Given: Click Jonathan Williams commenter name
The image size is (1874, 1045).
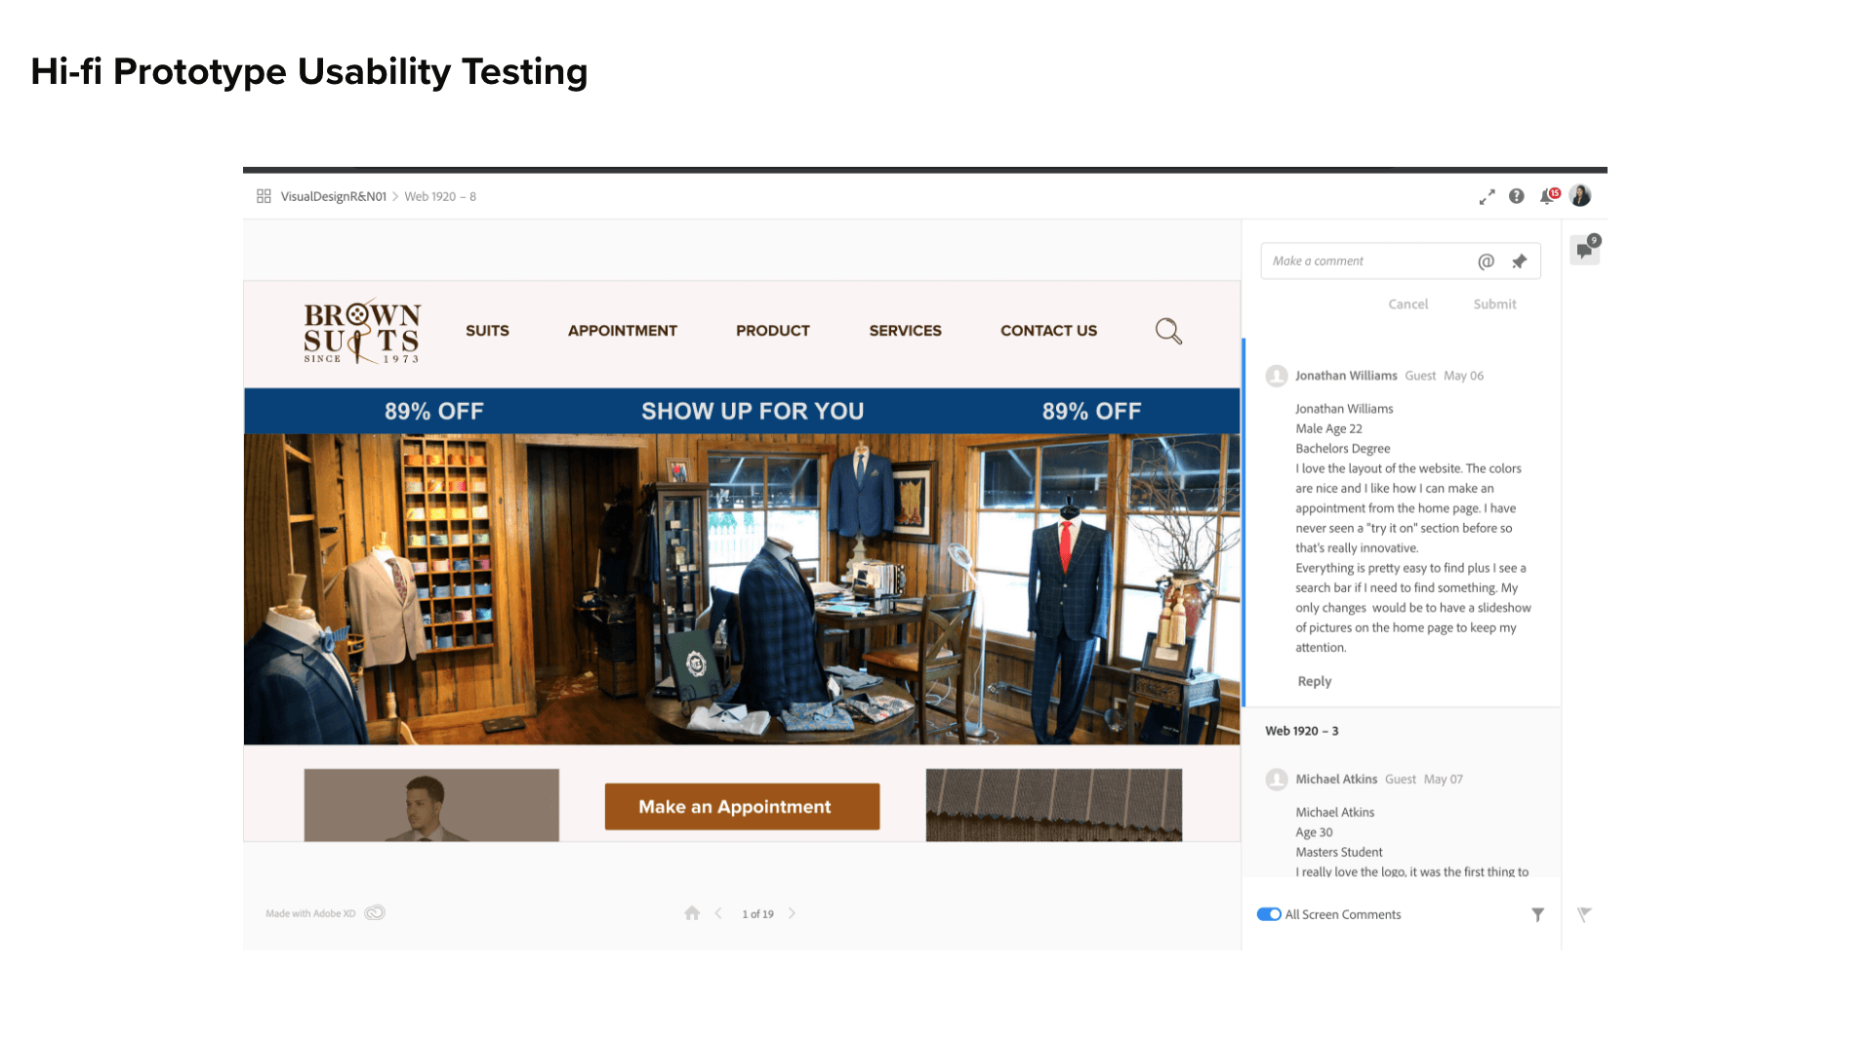Looking at the screenshot, I should pyautogui.click(x=1346, y=376).
